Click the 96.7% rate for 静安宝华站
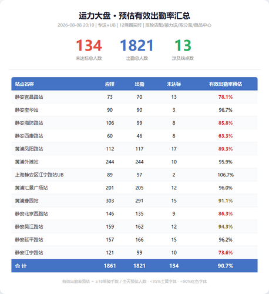This screenshot has height=294, width=269. click(226, 110)
